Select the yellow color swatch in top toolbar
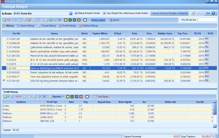Image resolution: width=219 pixels, height=138 pixels. (x=66, y=20)
